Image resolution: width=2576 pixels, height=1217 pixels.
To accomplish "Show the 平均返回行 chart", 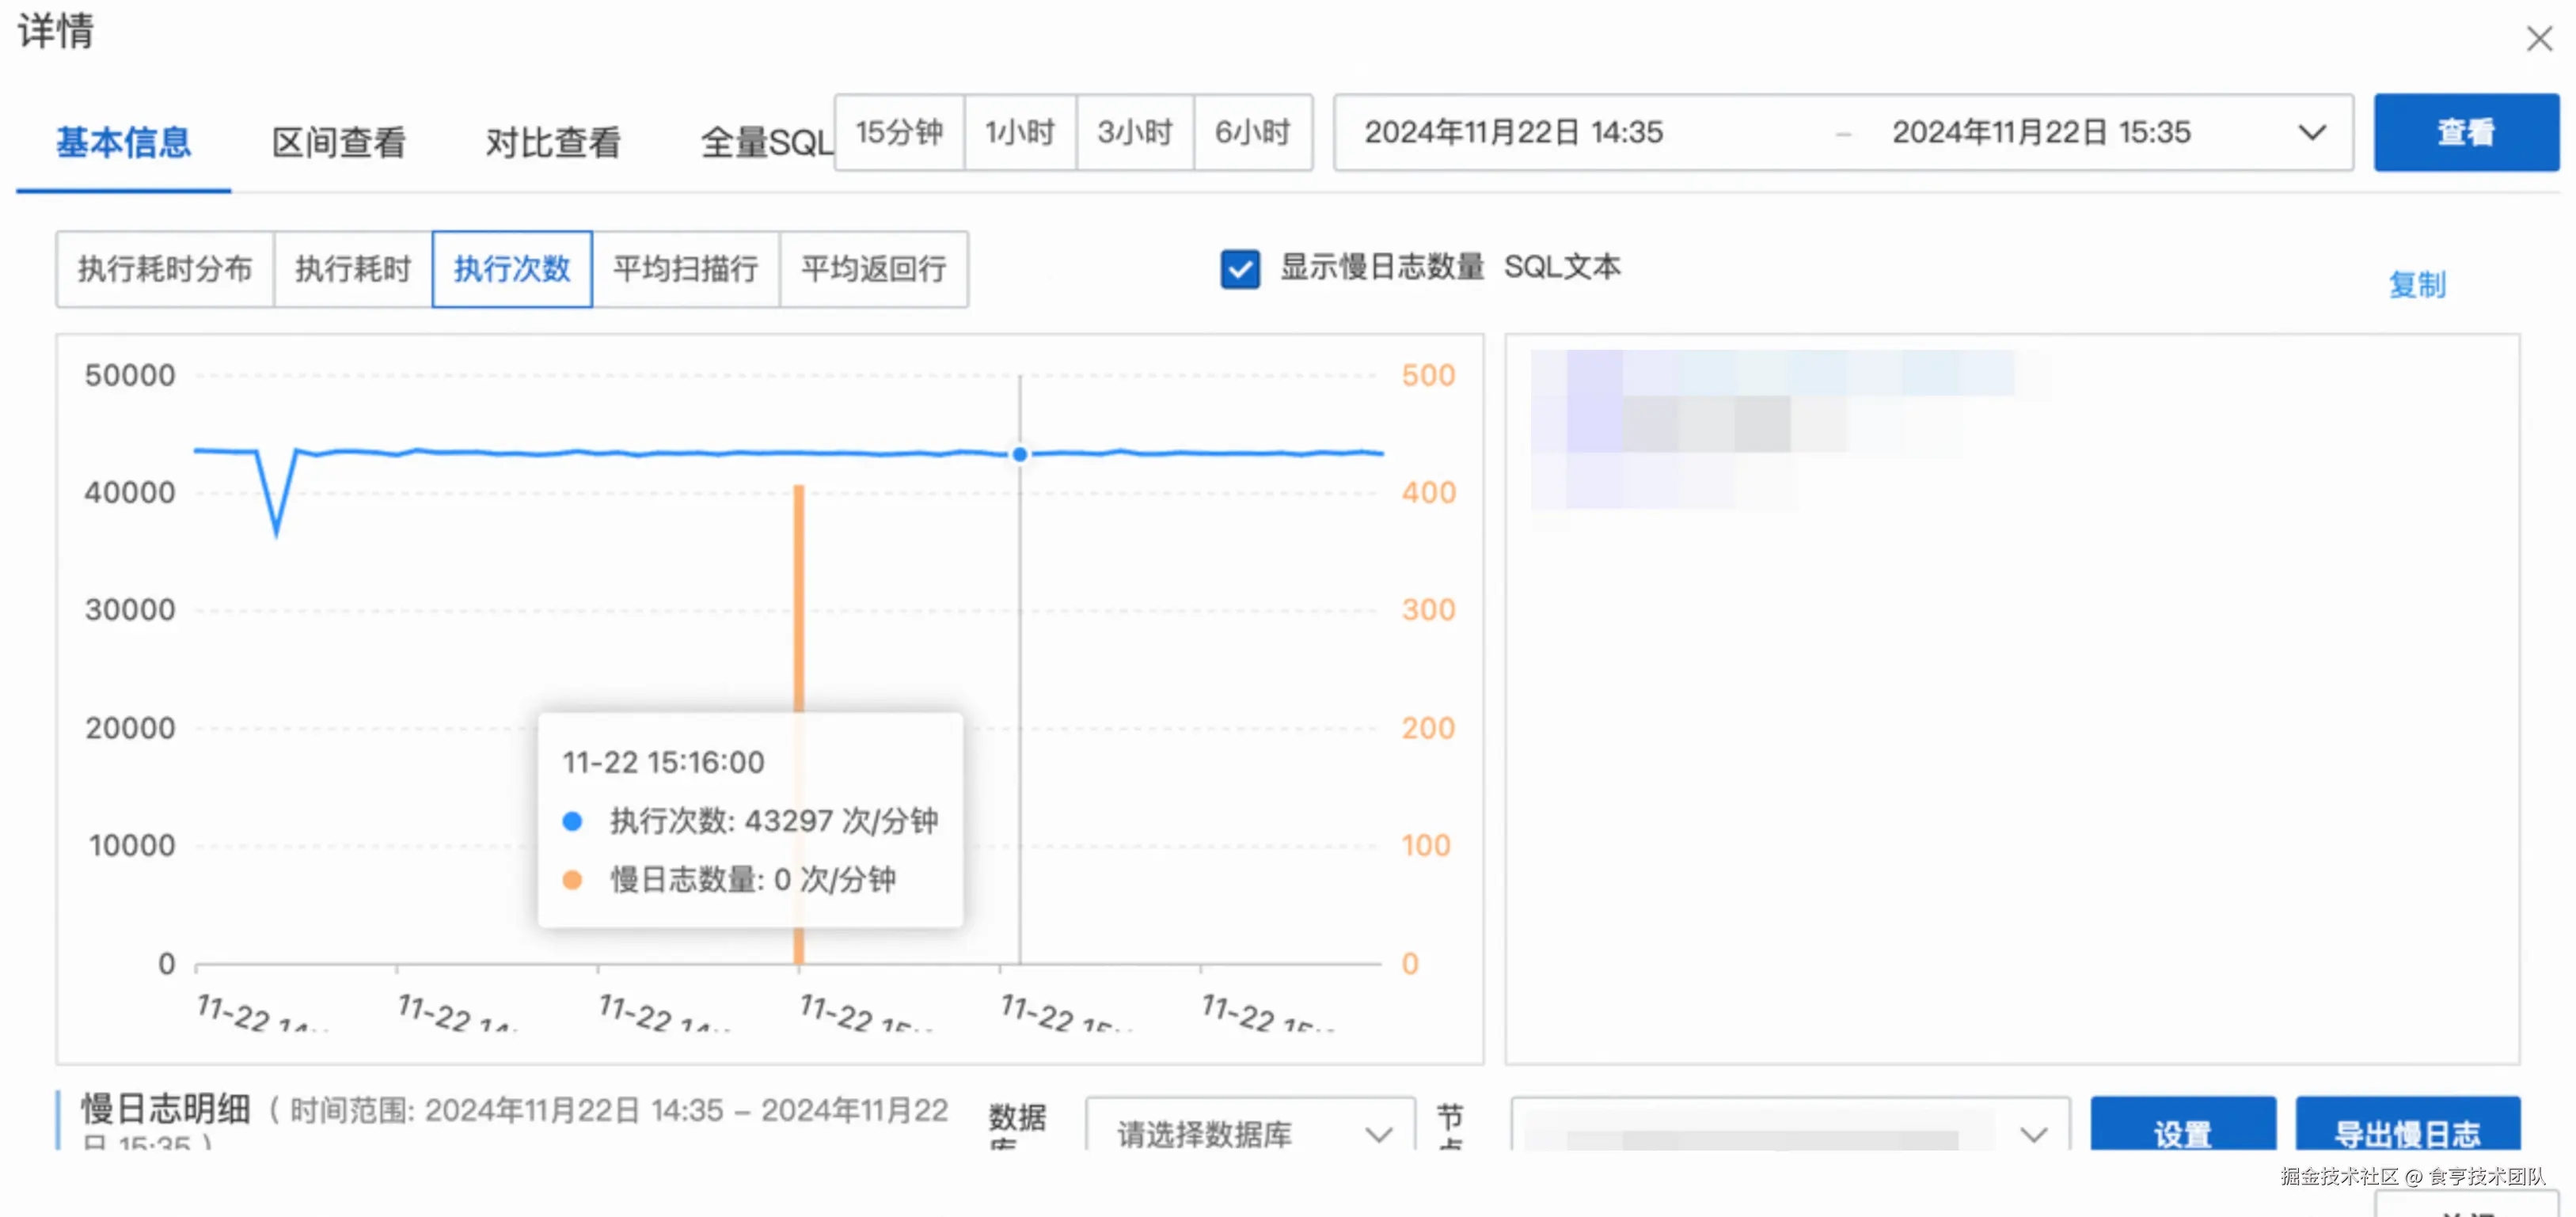I will (873, 269).
